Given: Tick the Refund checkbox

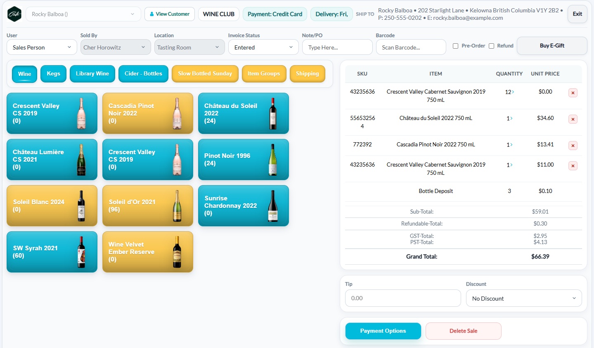Looking at the screenshot, I should click(x=492, y=46).
